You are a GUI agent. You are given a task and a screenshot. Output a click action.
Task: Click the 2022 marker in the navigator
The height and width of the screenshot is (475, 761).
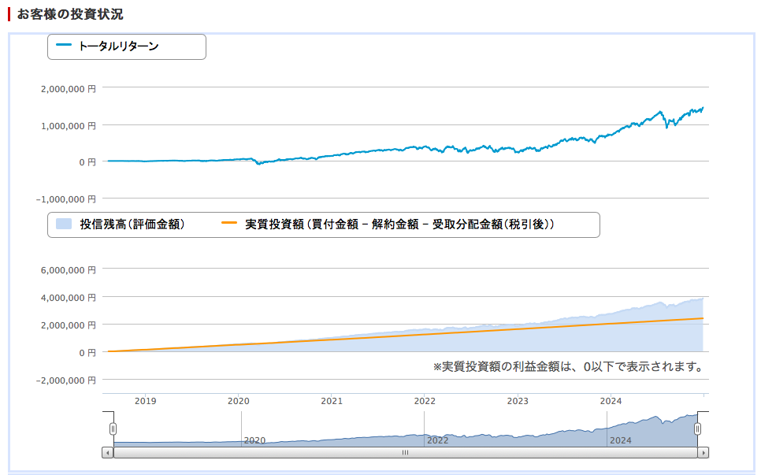pyautogui.click(x=437, y=440)
